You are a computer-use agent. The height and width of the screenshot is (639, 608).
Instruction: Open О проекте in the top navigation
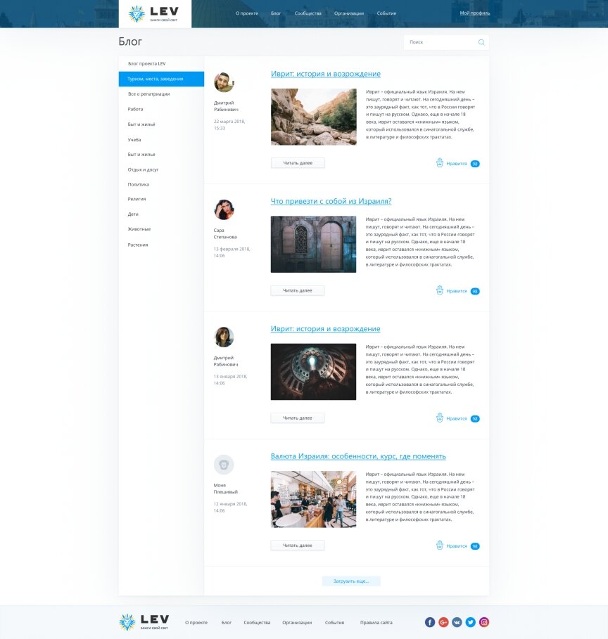pyautogui.click(x=247, y=13)
